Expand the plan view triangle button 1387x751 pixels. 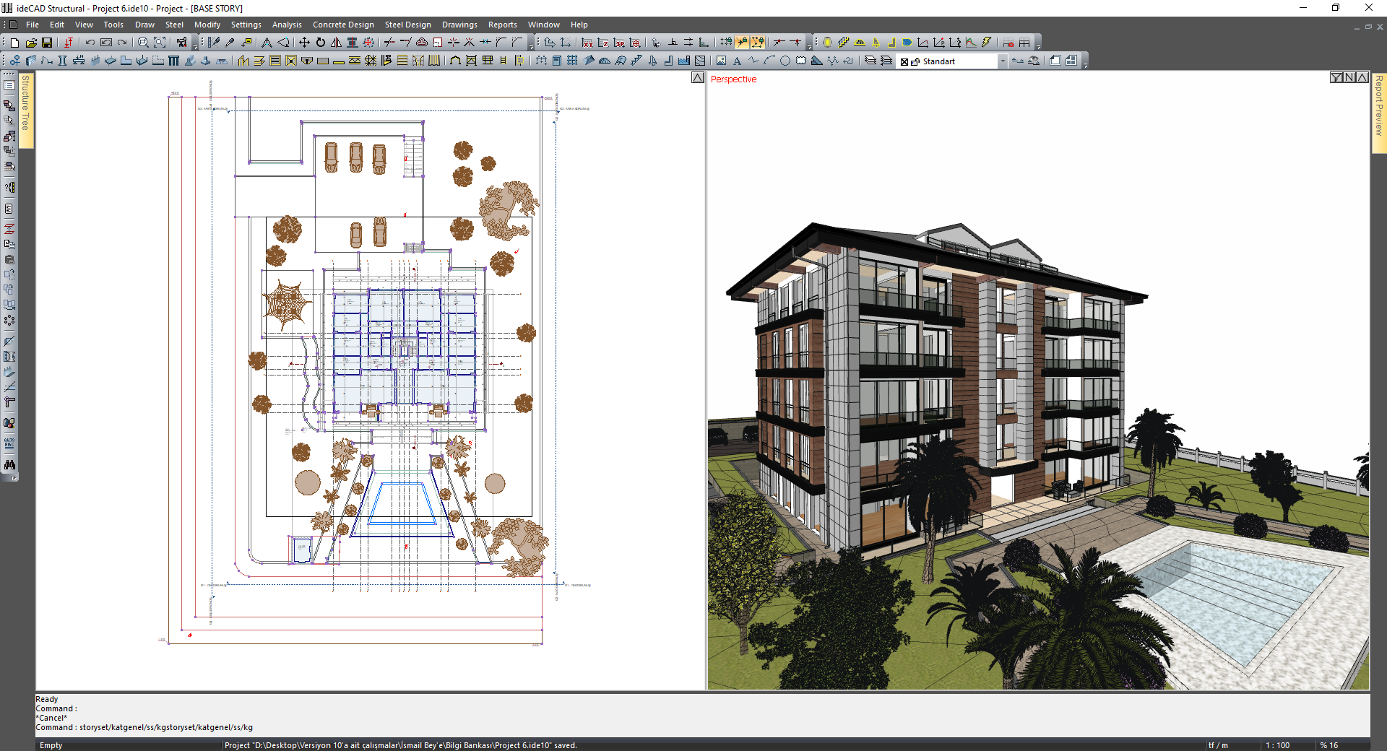click(x=698, y=77)
